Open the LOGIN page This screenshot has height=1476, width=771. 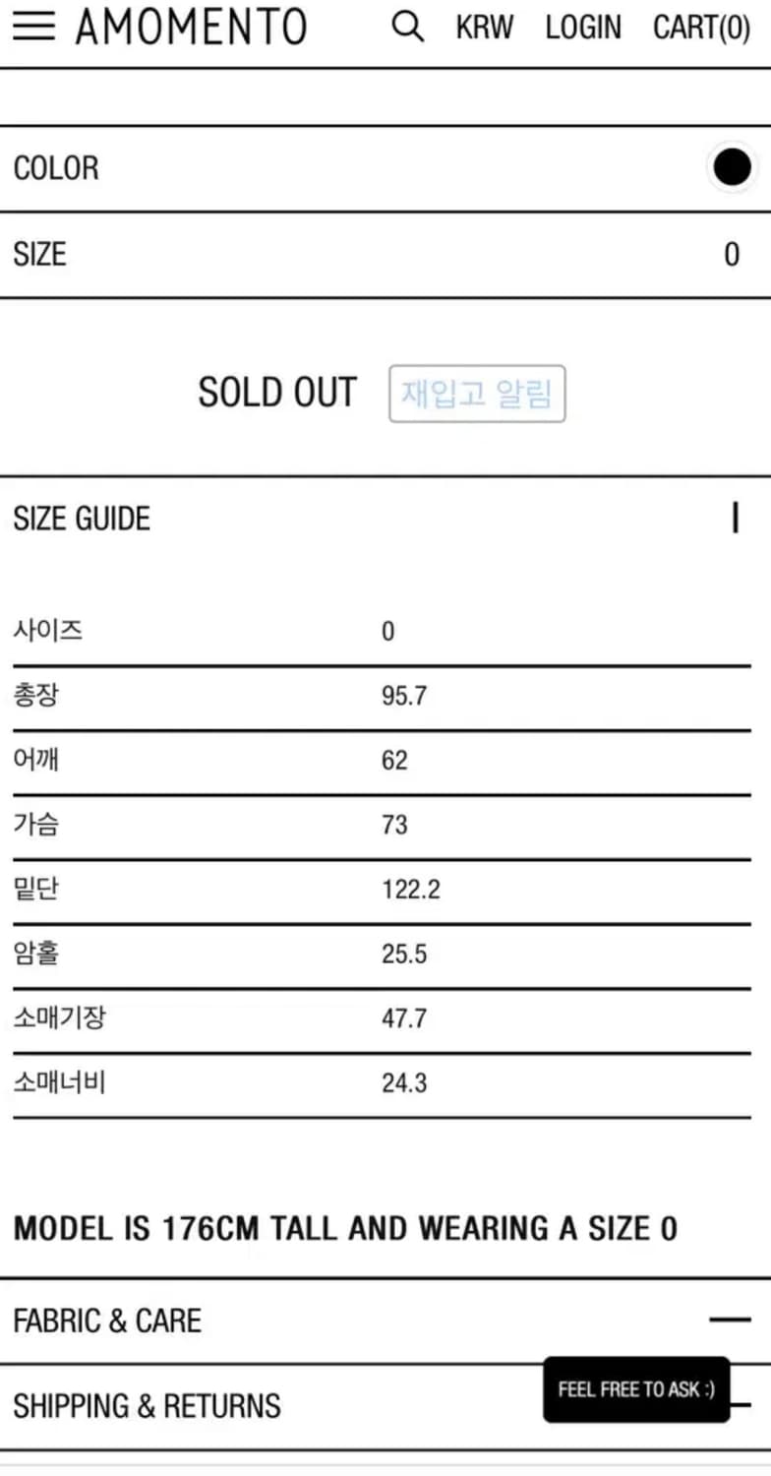click(582, 27)
